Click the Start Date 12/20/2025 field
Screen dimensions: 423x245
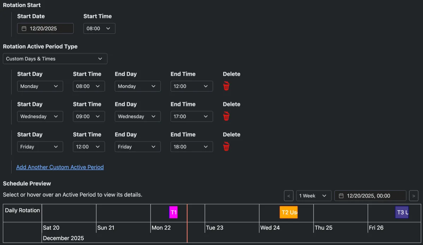[x=45, y=29]
